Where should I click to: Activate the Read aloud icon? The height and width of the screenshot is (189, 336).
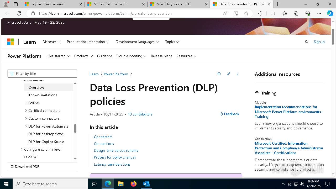tap(225, 13)
